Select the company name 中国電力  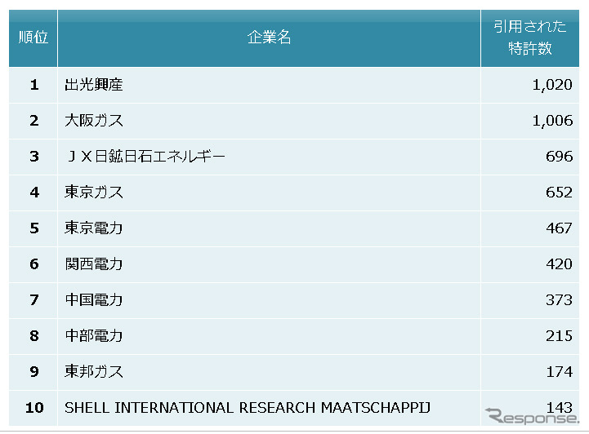coord(93,300)
